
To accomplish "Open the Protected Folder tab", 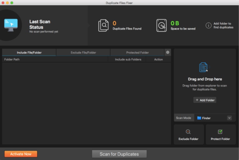I will coord(137,52).
